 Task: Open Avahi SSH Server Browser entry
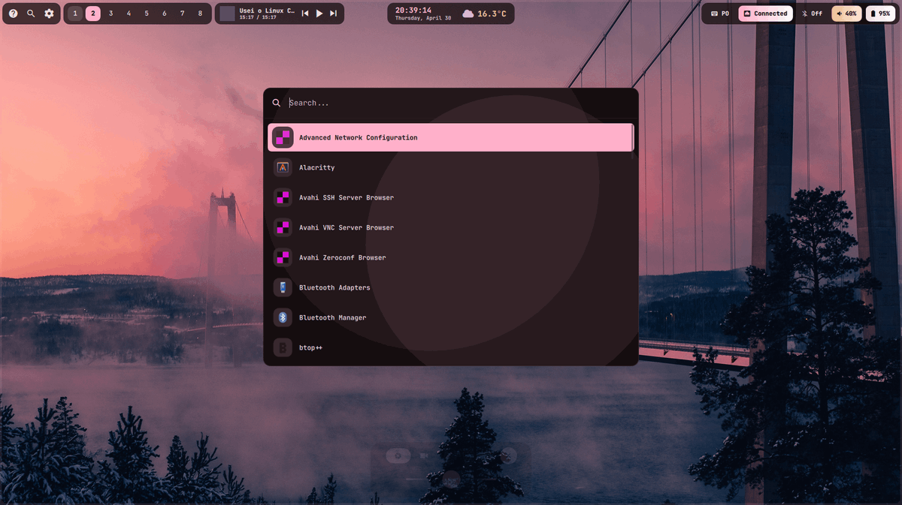pos(450,197)
